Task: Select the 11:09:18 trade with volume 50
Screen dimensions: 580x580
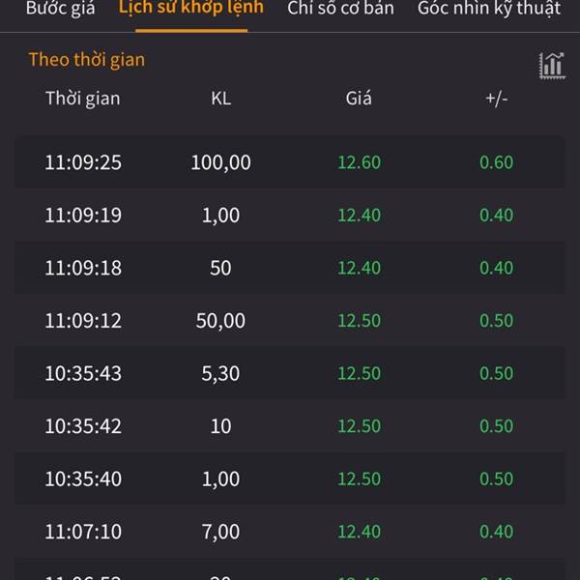Action: coord(290,268)
